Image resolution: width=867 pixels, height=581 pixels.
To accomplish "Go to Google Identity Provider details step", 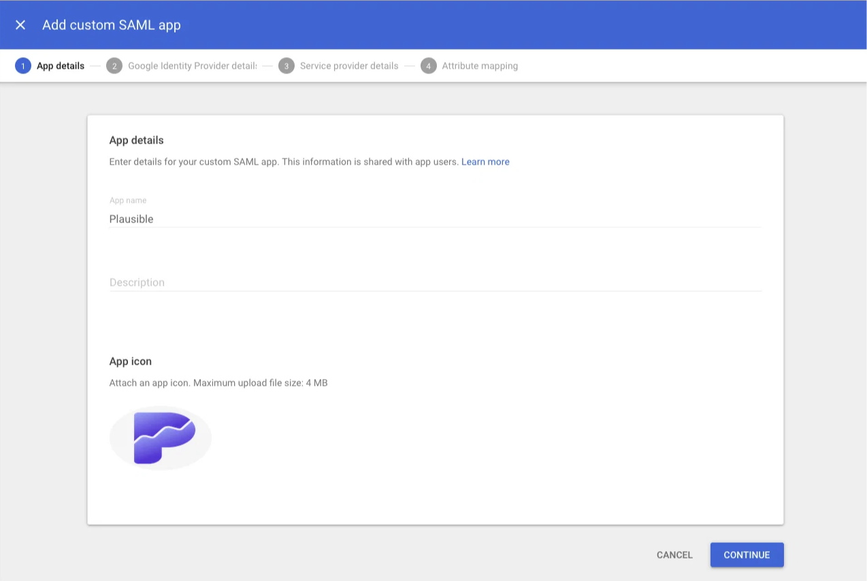I will pos(182,66).
